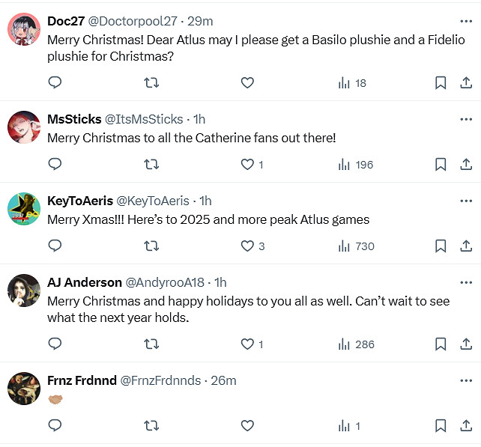Open more options for Doc27's tweet
The image size is (481, 447).
tap(466, 21)
